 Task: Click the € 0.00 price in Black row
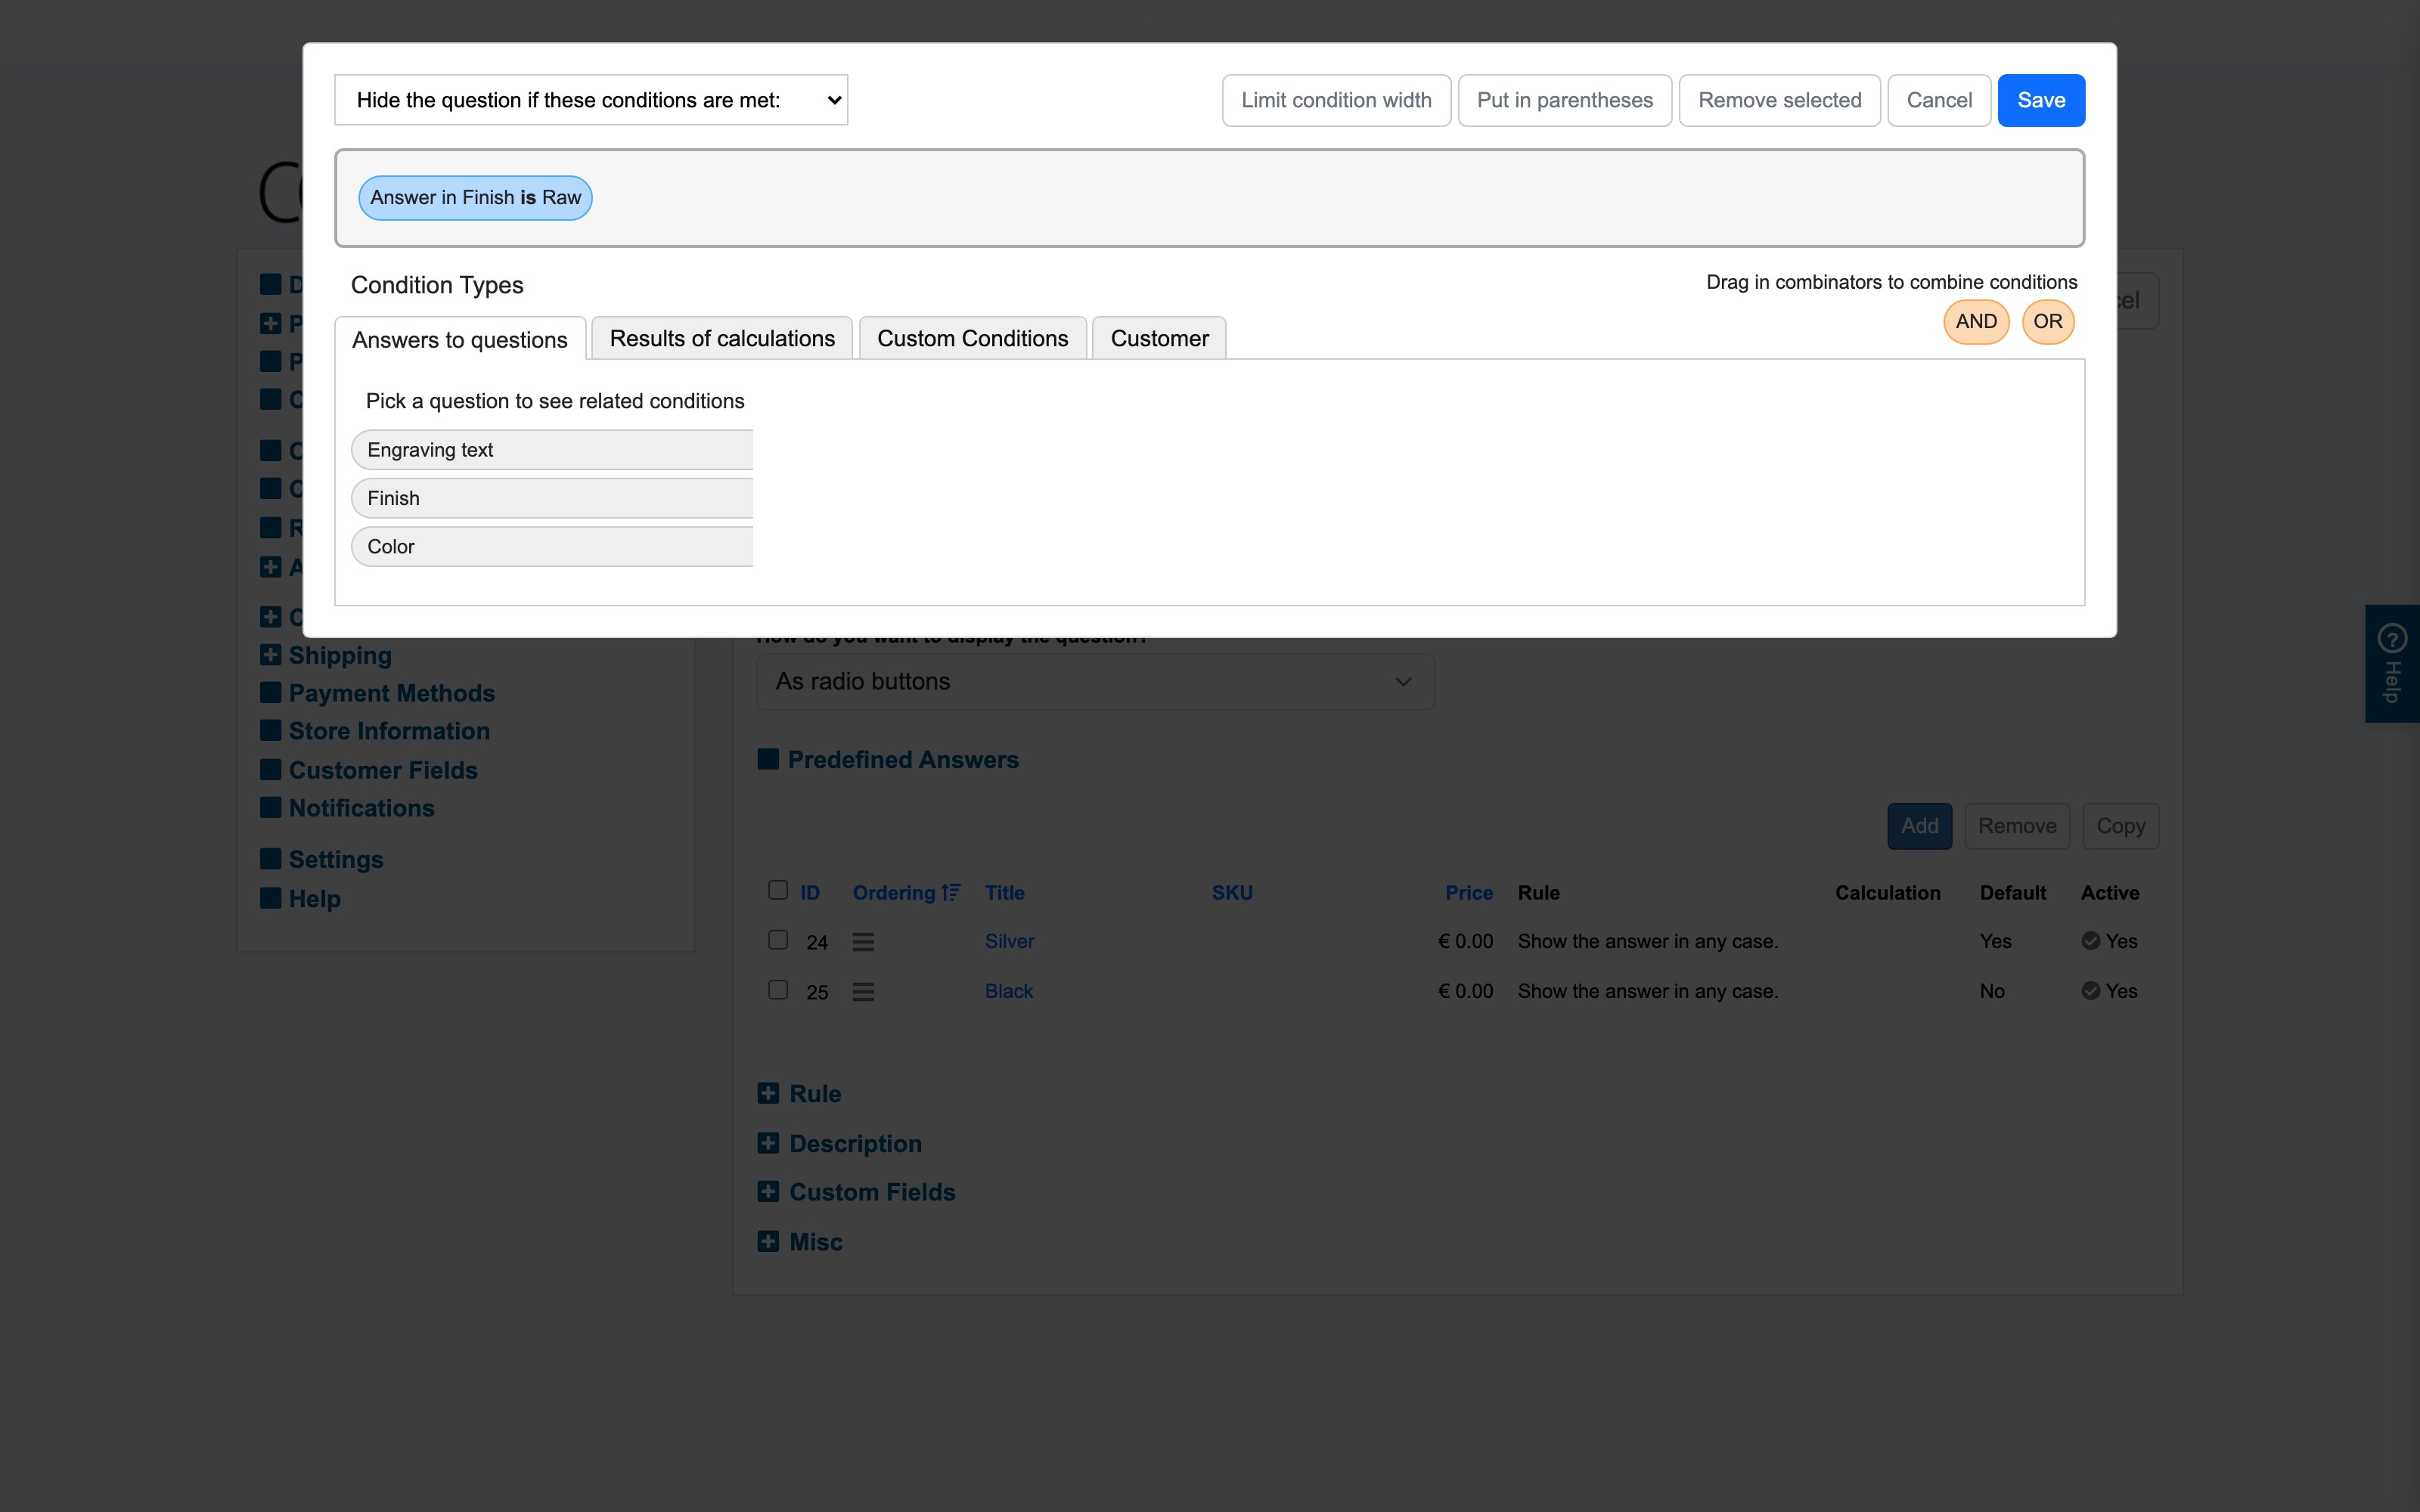coord(1465,991)
